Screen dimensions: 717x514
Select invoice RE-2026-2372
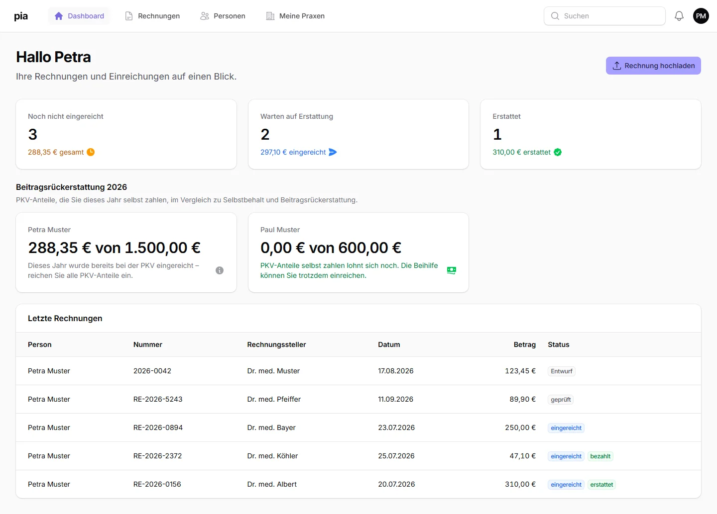pyautogui.click(x=157, y=456)
